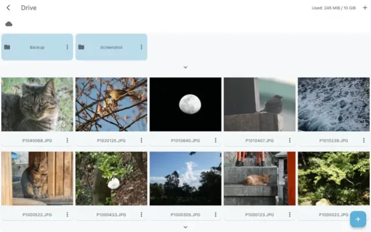
Task: Open the three-dot menu for P1010407.JPG
Action: pyautogui.click(x=290, y=140)
